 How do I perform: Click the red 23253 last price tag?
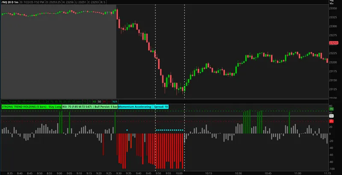coord(333,43)
